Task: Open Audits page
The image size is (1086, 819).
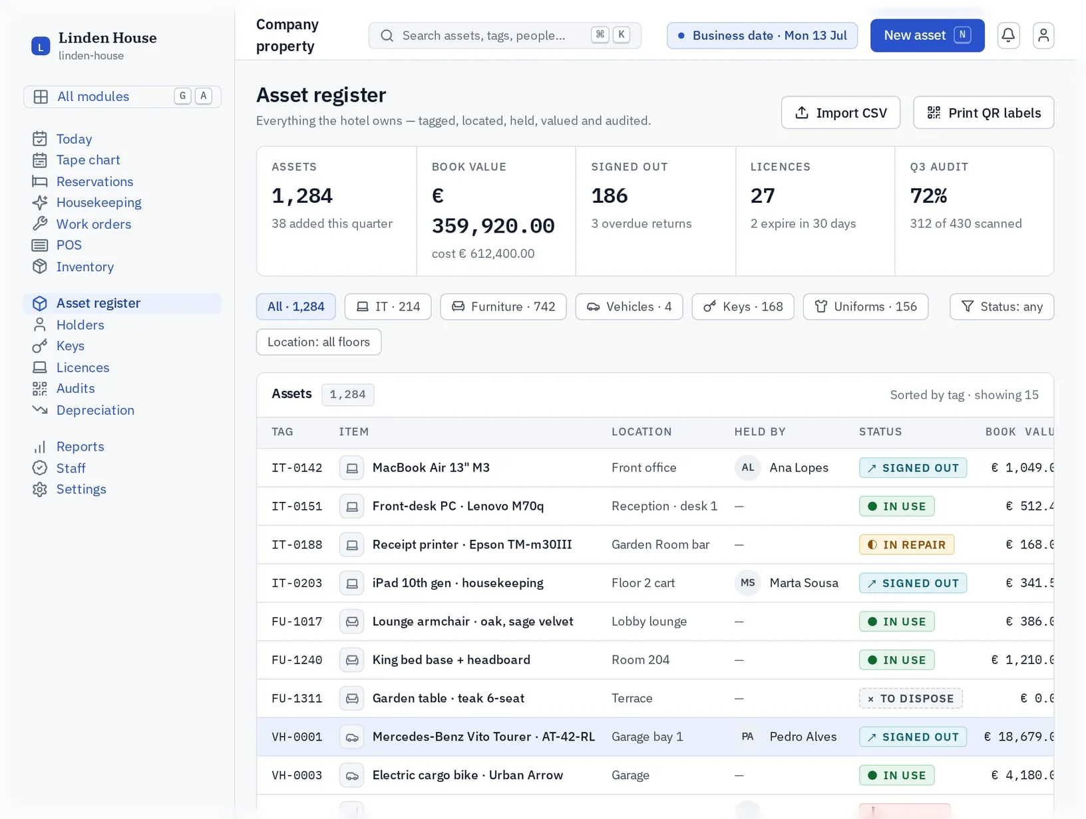Action: (x=122, y=389)
